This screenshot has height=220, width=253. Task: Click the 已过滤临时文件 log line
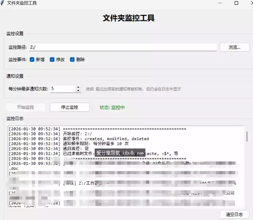pyautogui.click(x=93, y=154)
